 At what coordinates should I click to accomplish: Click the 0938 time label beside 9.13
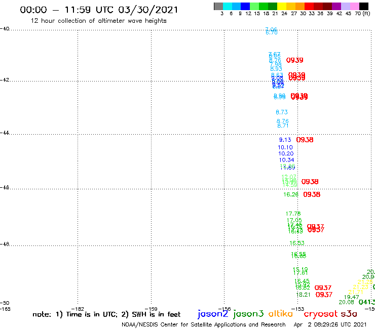(x=305, y=140)
